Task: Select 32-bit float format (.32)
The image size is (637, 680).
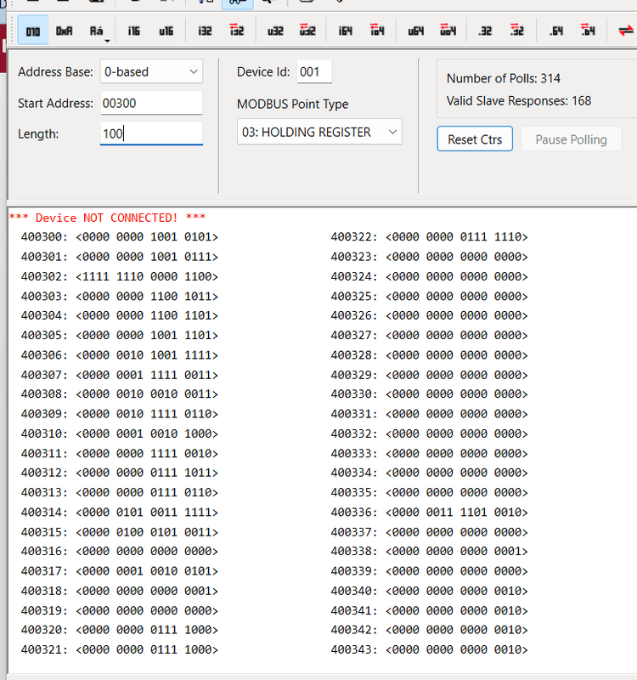Action: click(485, 31)
